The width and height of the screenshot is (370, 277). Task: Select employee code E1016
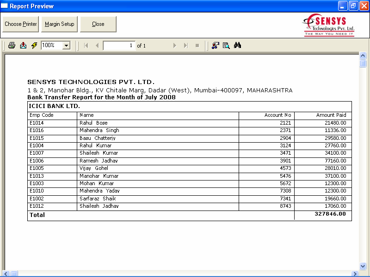(37, 131)
